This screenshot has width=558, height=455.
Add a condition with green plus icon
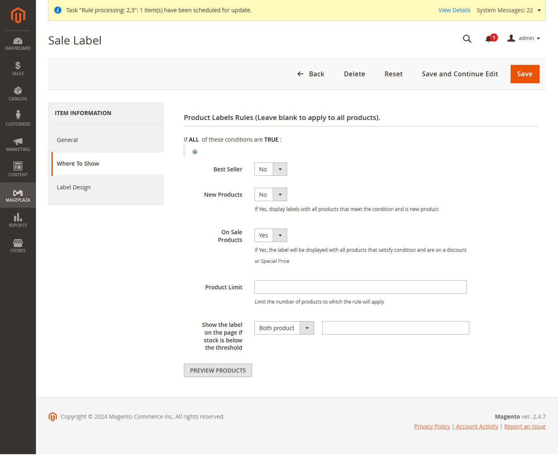pyautogui.click(x=195, y=152)
